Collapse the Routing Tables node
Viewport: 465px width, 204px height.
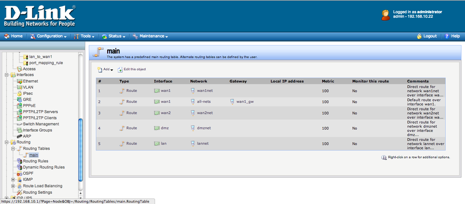13,149
